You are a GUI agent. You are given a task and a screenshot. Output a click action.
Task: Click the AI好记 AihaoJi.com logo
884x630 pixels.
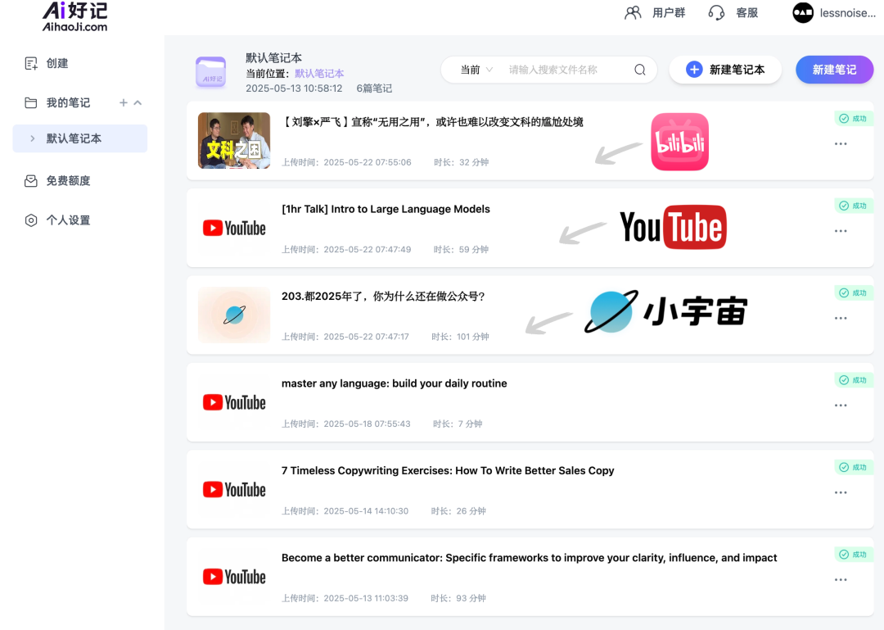[x=75, y=16]
